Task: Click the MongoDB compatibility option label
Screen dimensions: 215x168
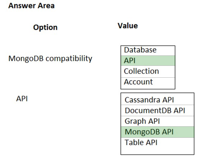Action: [x=50, y=59]
